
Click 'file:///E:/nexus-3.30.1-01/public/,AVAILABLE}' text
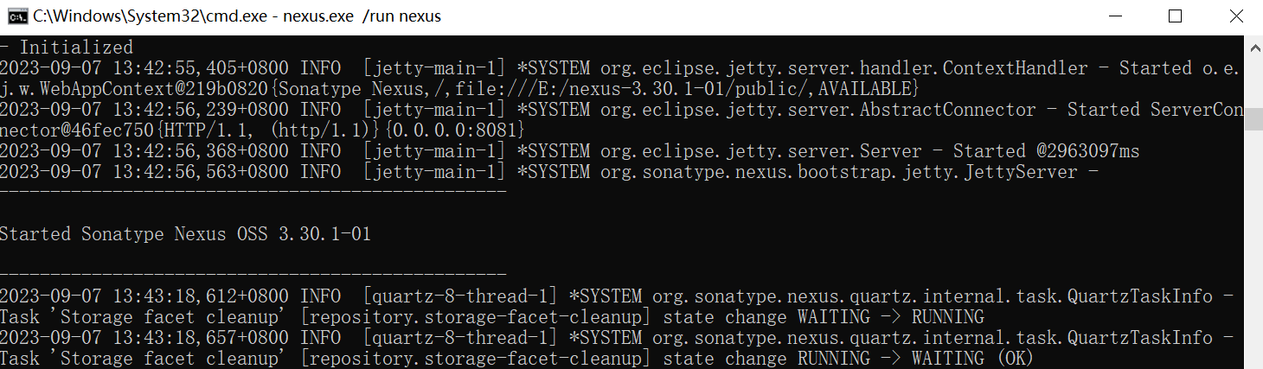coord(686,89)
